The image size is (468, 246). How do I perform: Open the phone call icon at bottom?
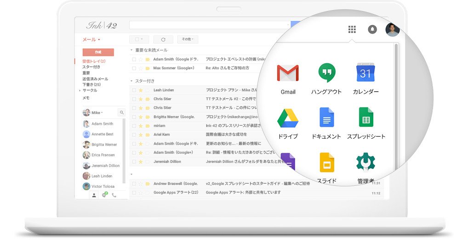pyautogui.click(x=114, y=196)
